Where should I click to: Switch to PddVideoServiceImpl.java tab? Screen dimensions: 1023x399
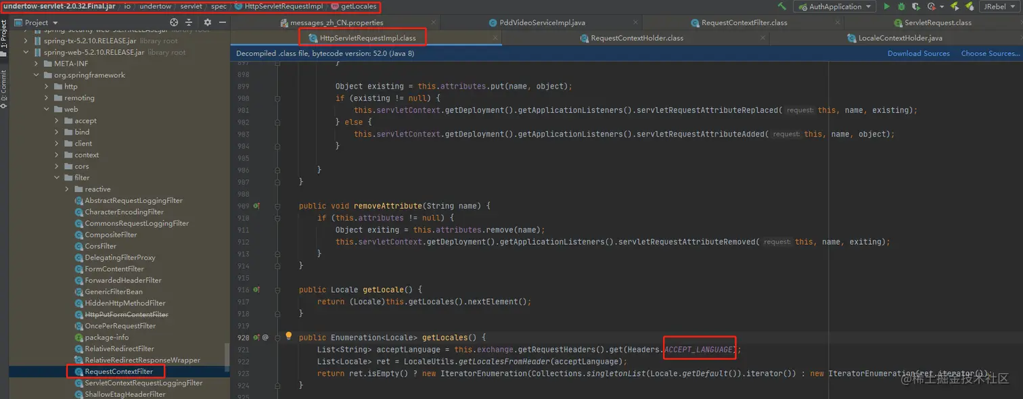coord(537,22)
